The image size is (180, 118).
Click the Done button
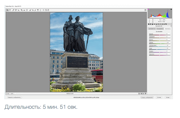168,97
